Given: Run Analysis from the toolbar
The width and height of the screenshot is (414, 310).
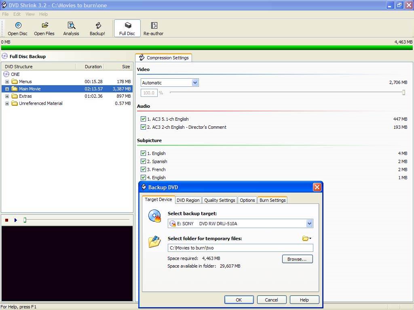Looking at the screenshot, I should (71, 29).
